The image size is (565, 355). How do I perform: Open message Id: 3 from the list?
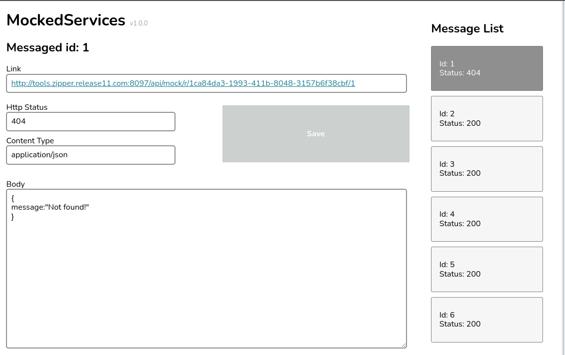486,169
